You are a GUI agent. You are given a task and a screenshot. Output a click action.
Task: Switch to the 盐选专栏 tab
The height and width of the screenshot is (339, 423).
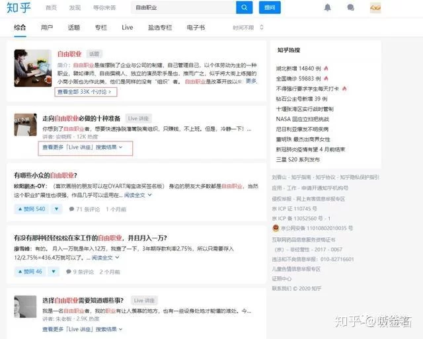(159, 28)
